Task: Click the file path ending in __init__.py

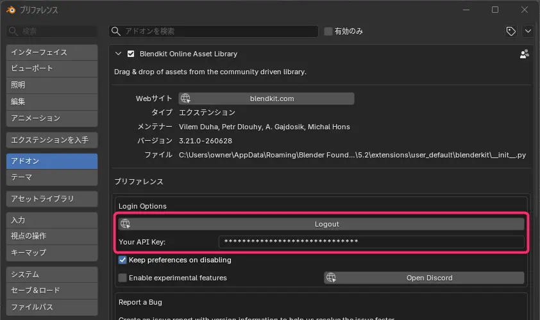Action: click(x=352, y=155)
